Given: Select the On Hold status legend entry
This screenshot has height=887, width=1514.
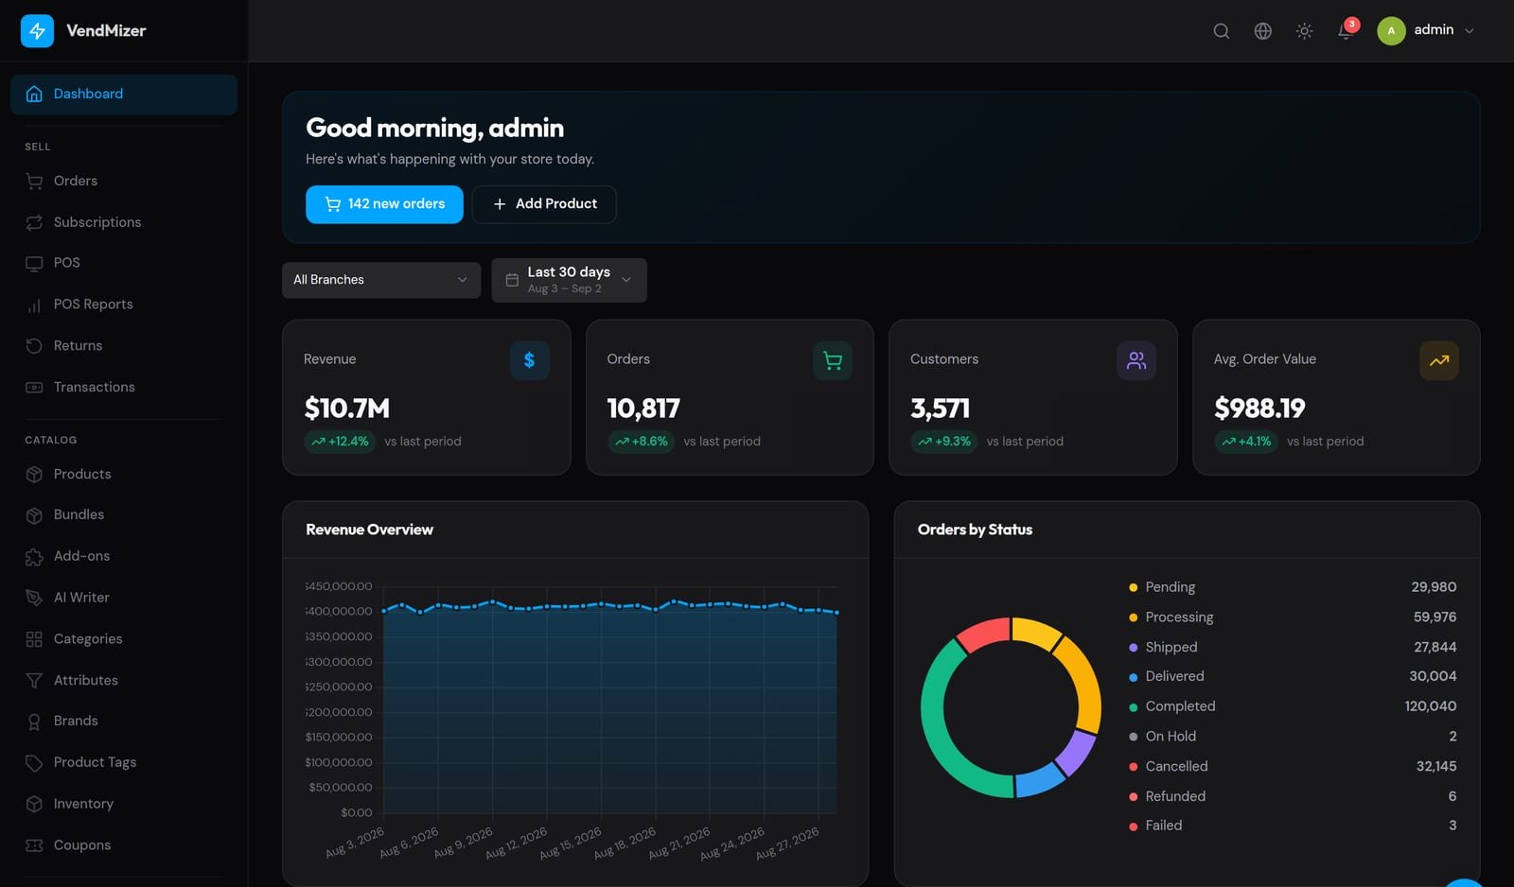Looking at the screenshot, I should coord(1293,737).
